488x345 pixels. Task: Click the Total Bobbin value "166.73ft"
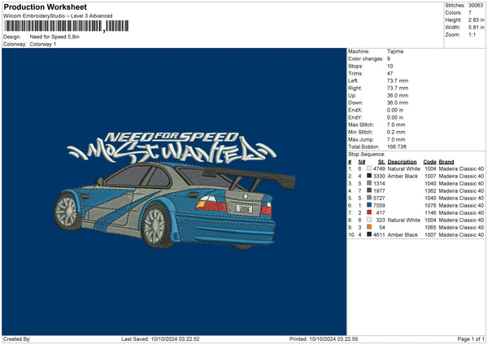(397, 147)
